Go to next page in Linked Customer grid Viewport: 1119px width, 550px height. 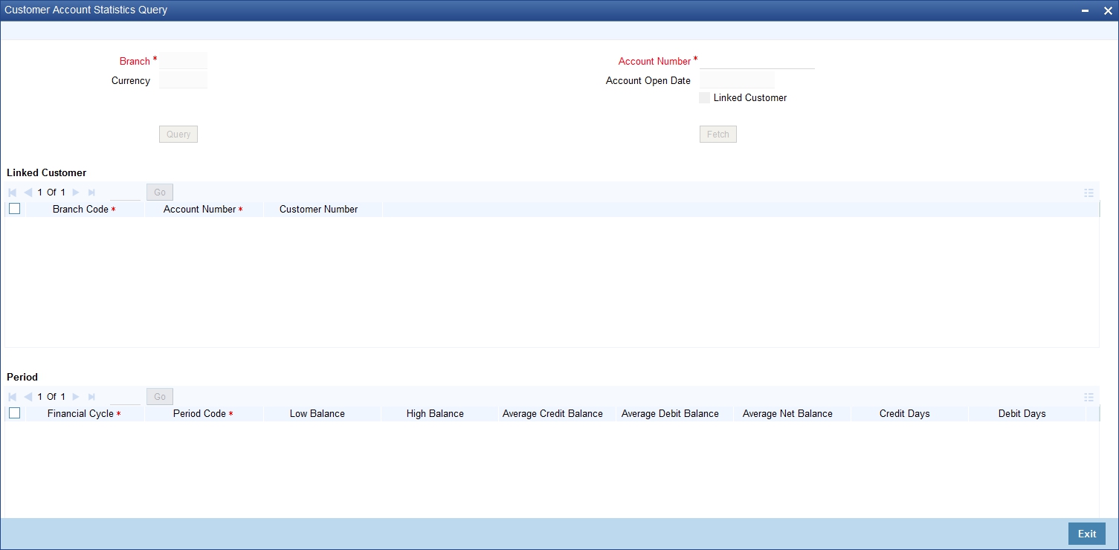click(x=76, y=192)
